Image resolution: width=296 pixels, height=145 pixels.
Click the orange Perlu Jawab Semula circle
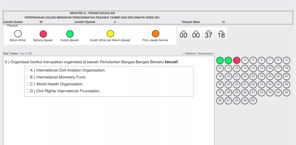point(155,34)
